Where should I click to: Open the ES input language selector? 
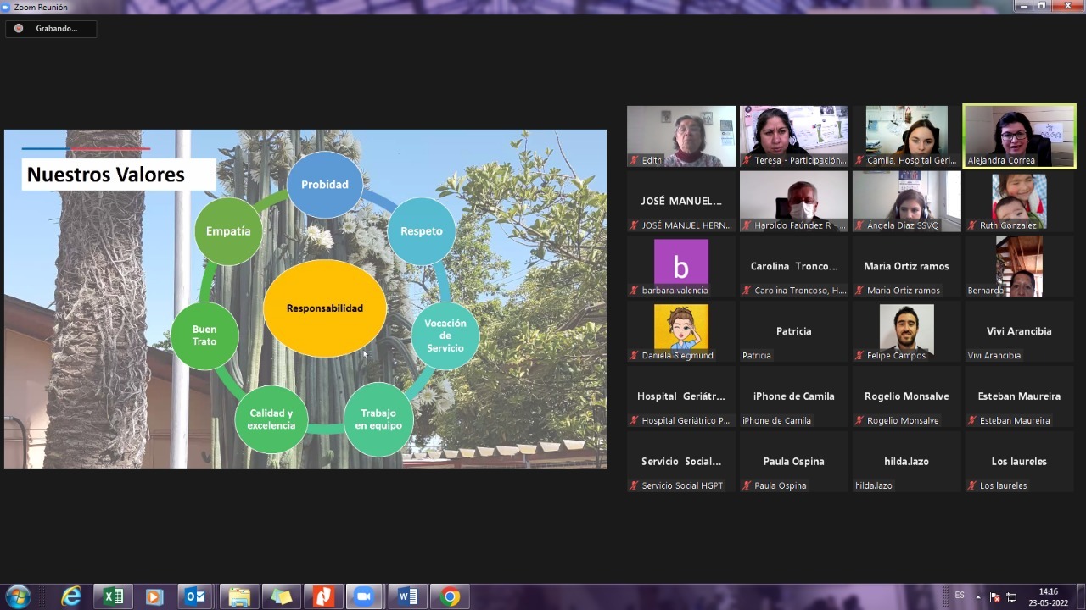point(960,596)
